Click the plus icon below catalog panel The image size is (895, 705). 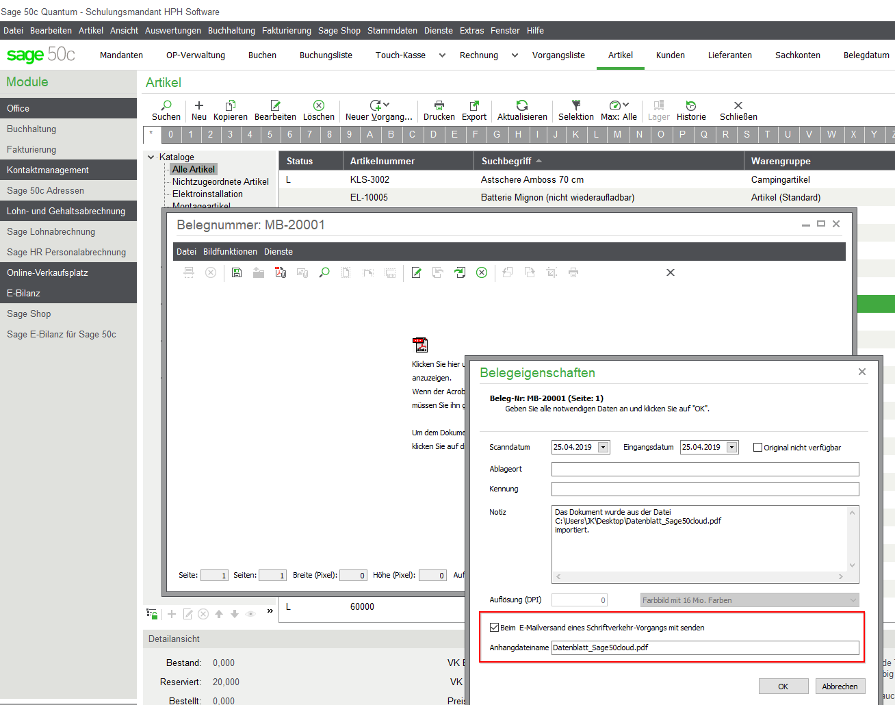tap(172, 614)
